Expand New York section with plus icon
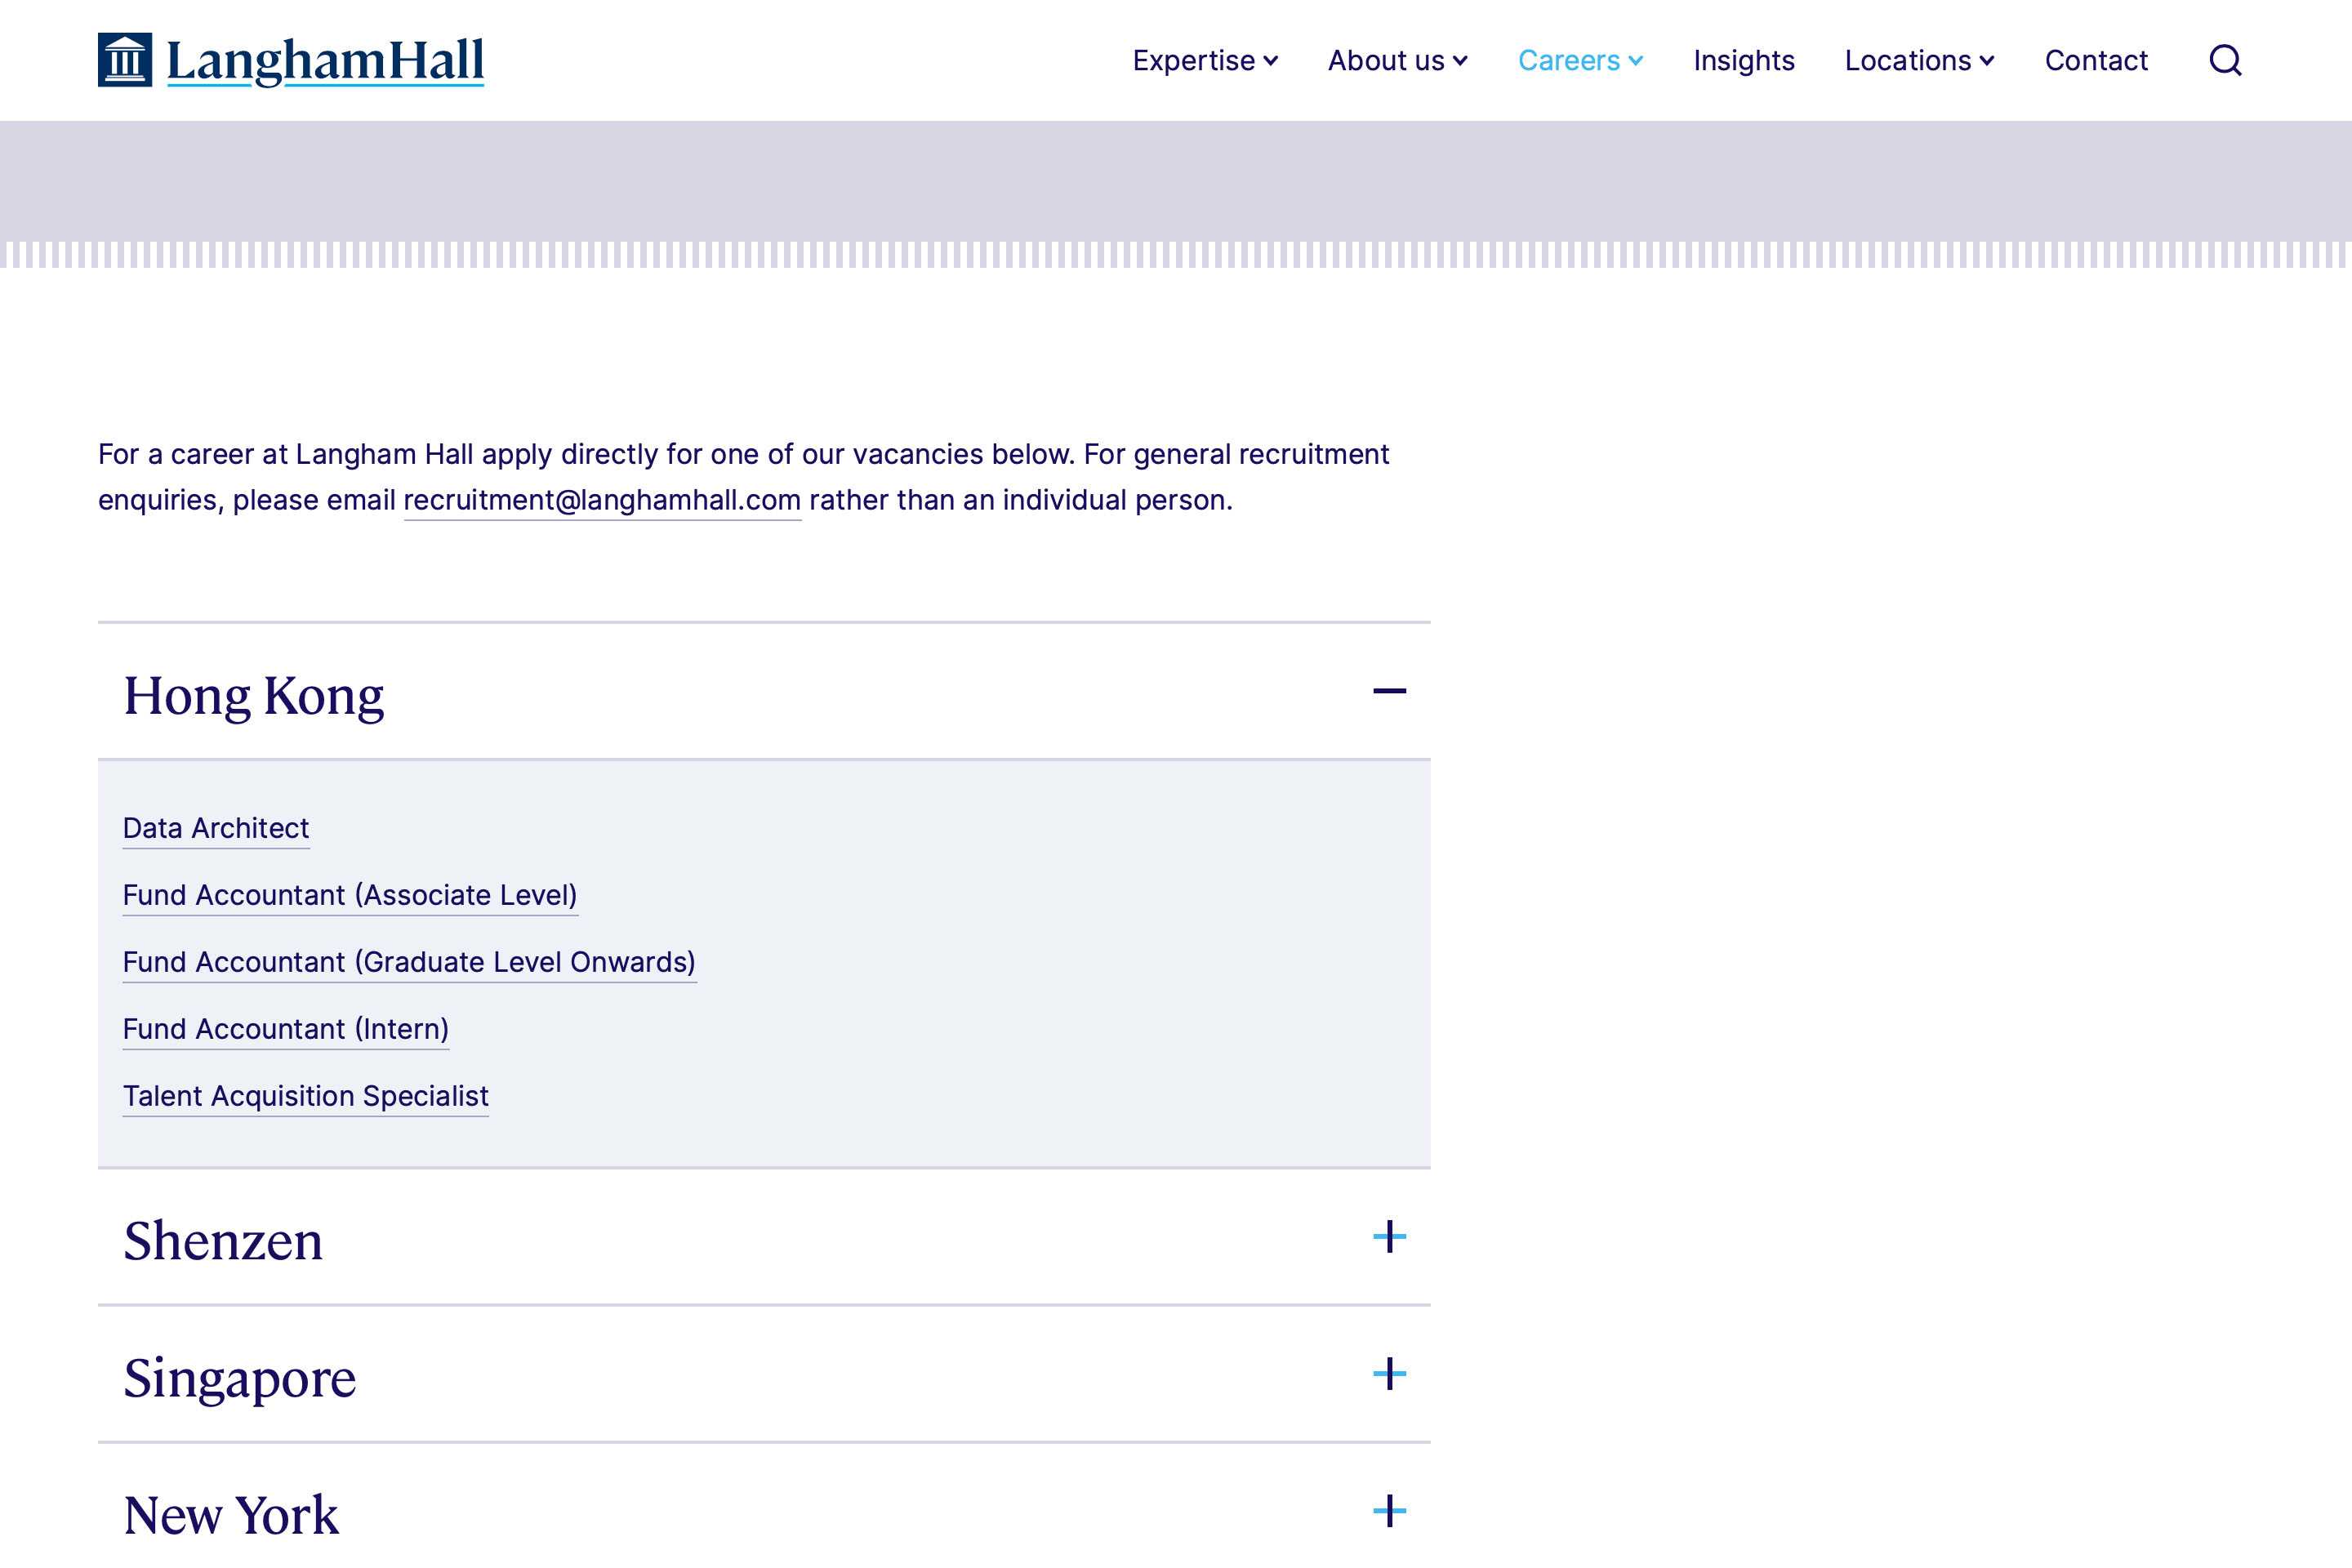The image size is (2352, 1568). 1389,1511
